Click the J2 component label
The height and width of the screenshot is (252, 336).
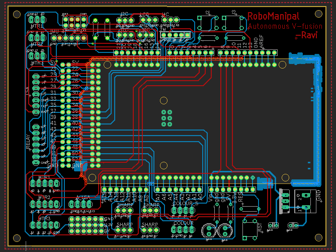pos(207,13)
